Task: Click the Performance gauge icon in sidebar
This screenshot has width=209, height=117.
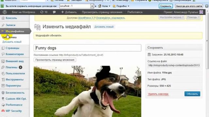Action: coord(3,105)
